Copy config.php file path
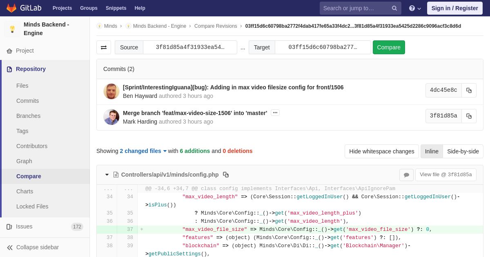The width and height of the screenshot is (490, 257). 226,175
